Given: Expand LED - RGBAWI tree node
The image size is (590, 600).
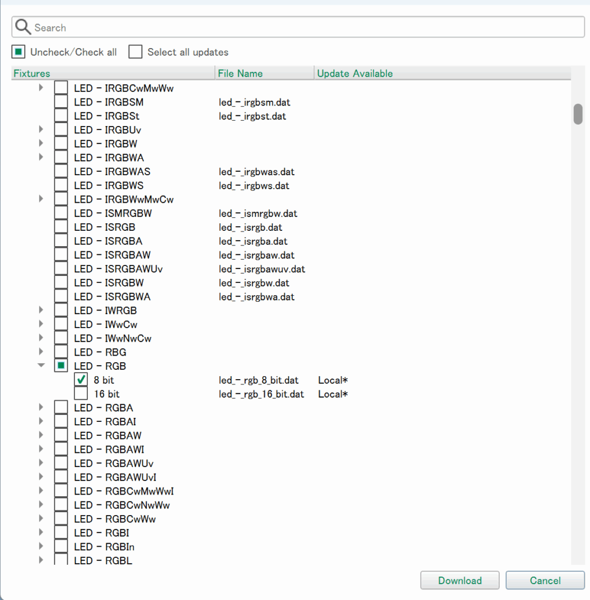Looking at the screenshot, I should (41, 449).
